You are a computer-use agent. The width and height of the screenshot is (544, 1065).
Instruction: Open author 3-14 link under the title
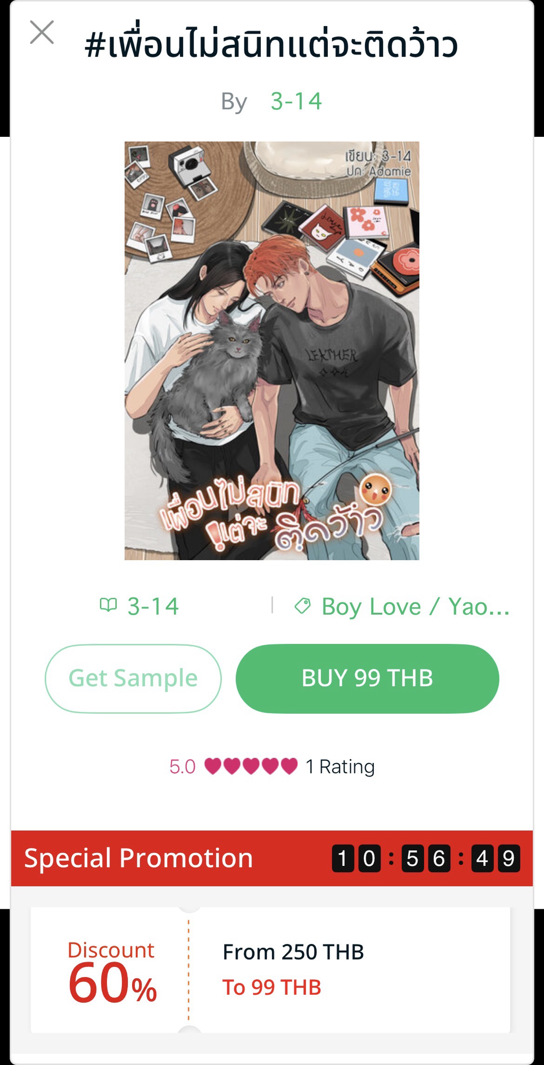[x=296, y=101]
